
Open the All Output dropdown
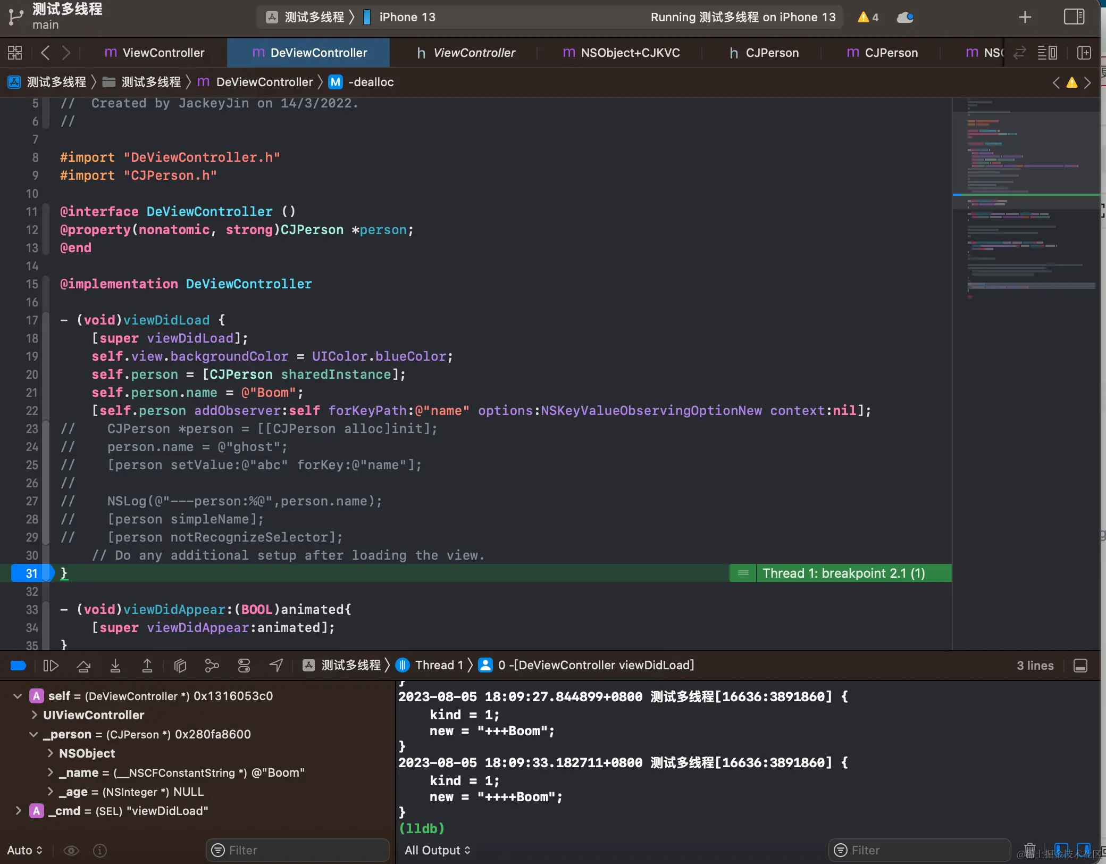click(438, 850)
